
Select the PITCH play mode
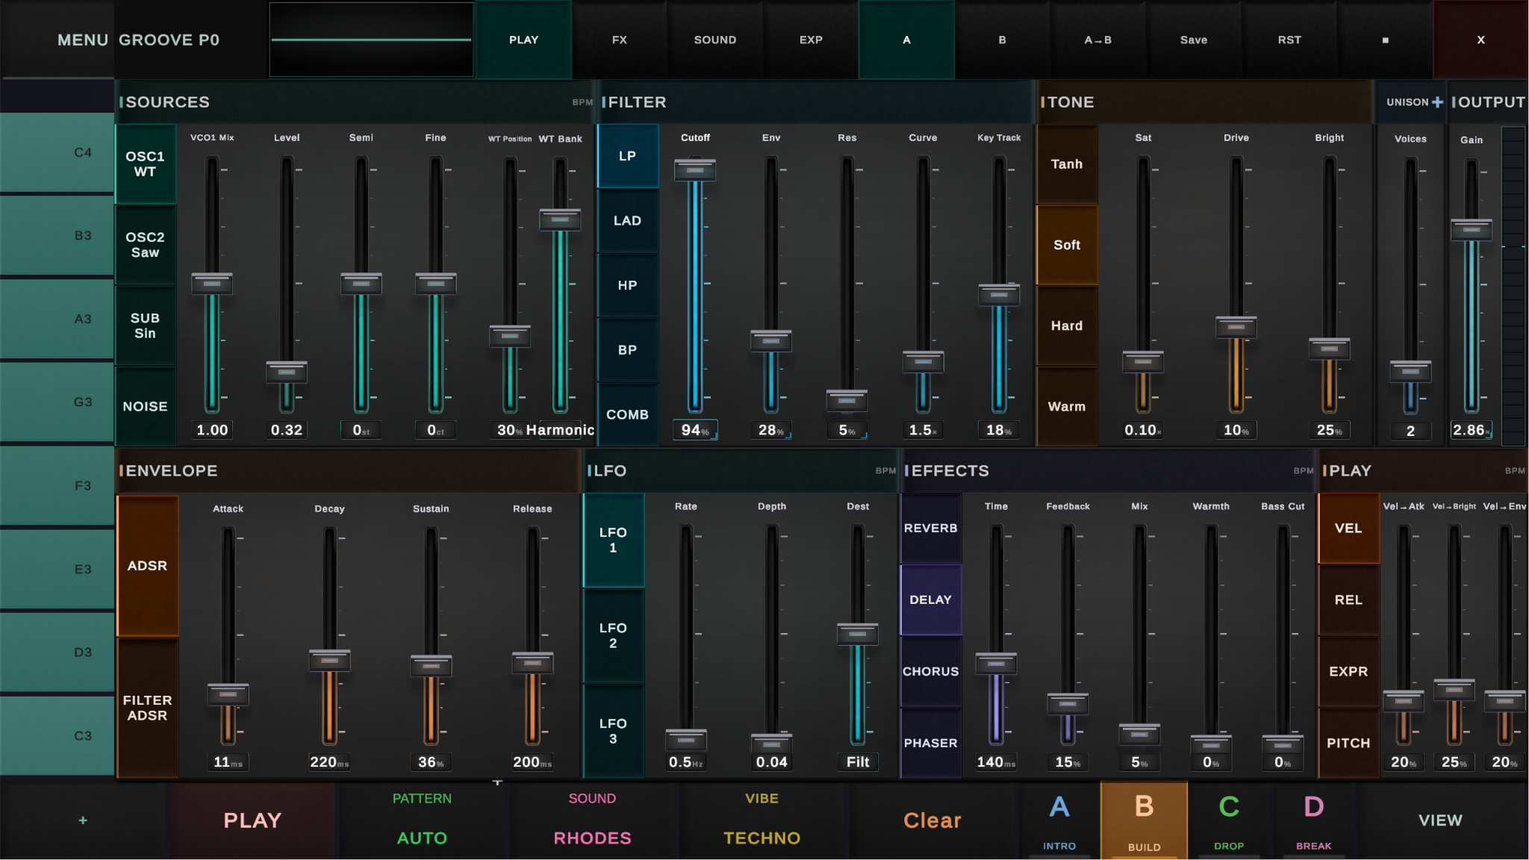click(x=1348, y=743)
